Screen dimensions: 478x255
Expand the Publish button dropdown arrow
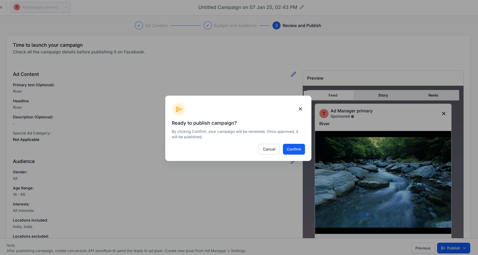pyautogui.click(x=465, y=248)
